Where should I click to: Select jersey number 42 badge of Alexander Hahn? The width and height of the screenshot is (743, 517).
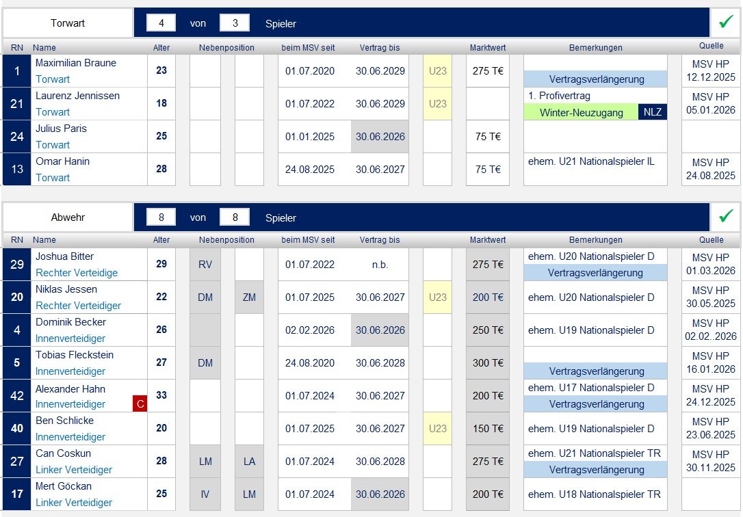tap(16, 396)
